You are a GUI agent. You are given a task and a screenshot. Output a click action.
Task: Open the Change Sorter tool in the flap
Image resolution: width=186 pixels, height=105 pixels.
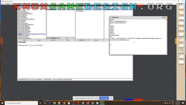pos(181,24)
